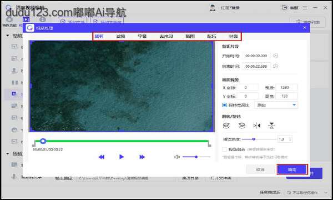Toggle the 保持宽高比 checkbox
Image resolution: width=333 pixels, height=200 pixels.
coord(224,105)
